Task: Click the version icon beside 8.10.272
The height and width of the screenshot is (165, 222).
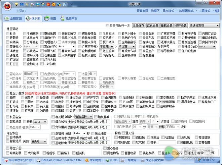Action: 200,160
